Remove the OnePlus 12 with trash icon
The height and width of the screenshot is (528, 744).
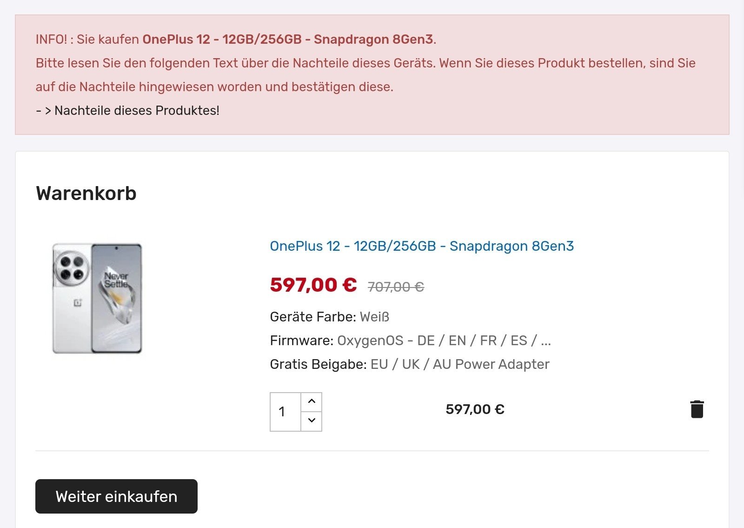point(697,409)
